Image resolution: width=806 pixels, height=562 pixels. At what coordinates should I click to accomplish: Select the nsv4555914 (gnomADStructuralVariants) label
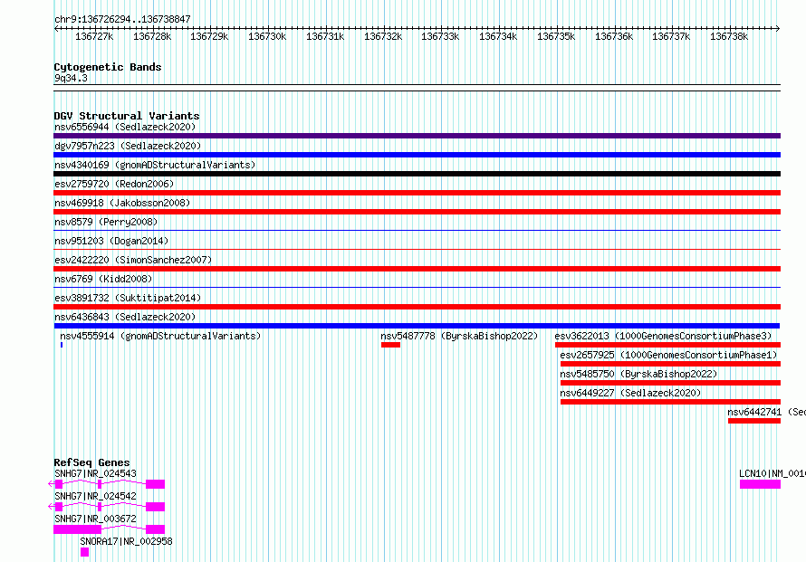pyautogui.click(x=160, y=336)
